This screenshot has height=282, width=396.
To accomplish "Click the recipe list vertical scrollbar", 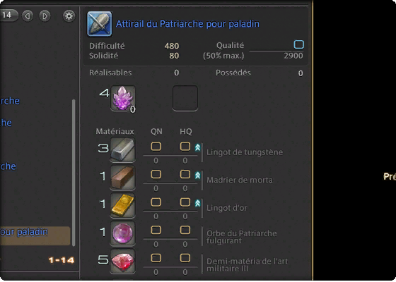I will pos(74,173).
